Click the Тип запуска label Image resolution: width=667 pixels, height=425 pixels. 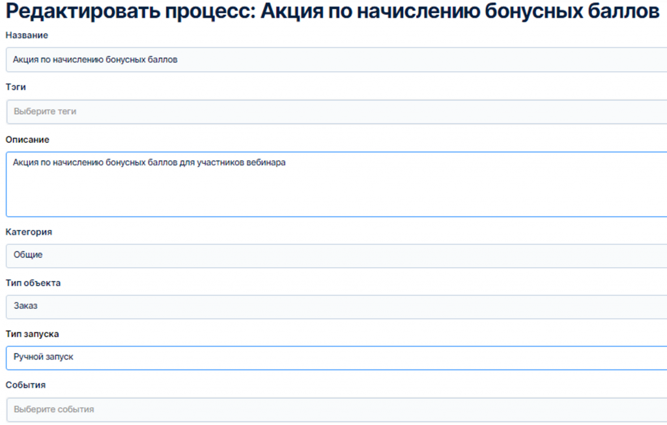click(x=32, y=334)
